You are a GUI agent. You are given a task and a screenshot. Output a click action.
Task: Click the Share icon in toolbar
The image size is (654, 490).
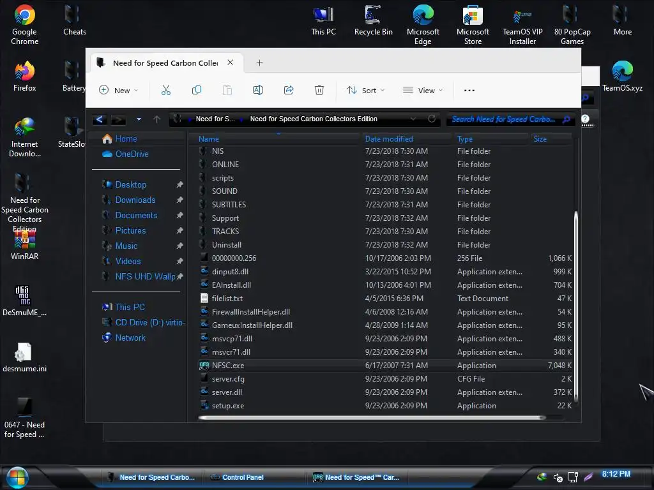(289, 90)
